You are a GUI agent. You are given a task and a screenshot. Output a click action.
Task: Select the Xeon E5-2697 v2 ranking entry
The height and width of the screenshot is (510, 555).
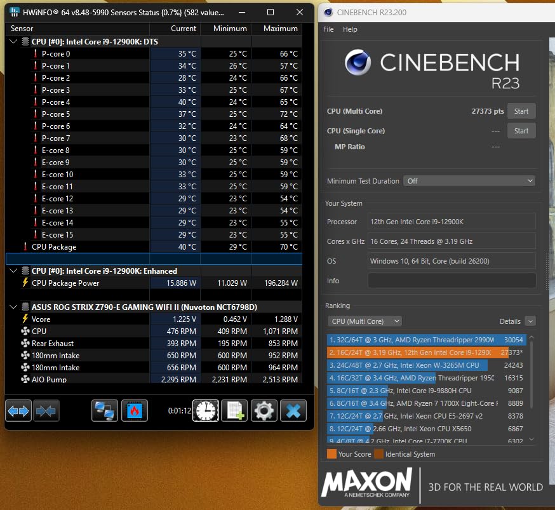tap(426, 416)
